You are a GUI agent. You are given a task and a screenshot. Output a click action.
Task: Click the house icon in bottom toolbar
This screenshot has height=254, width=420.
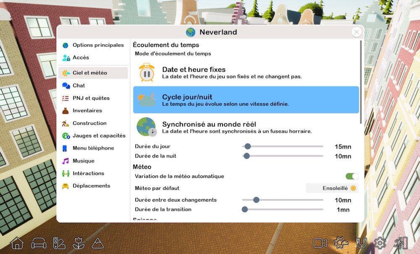17,243
